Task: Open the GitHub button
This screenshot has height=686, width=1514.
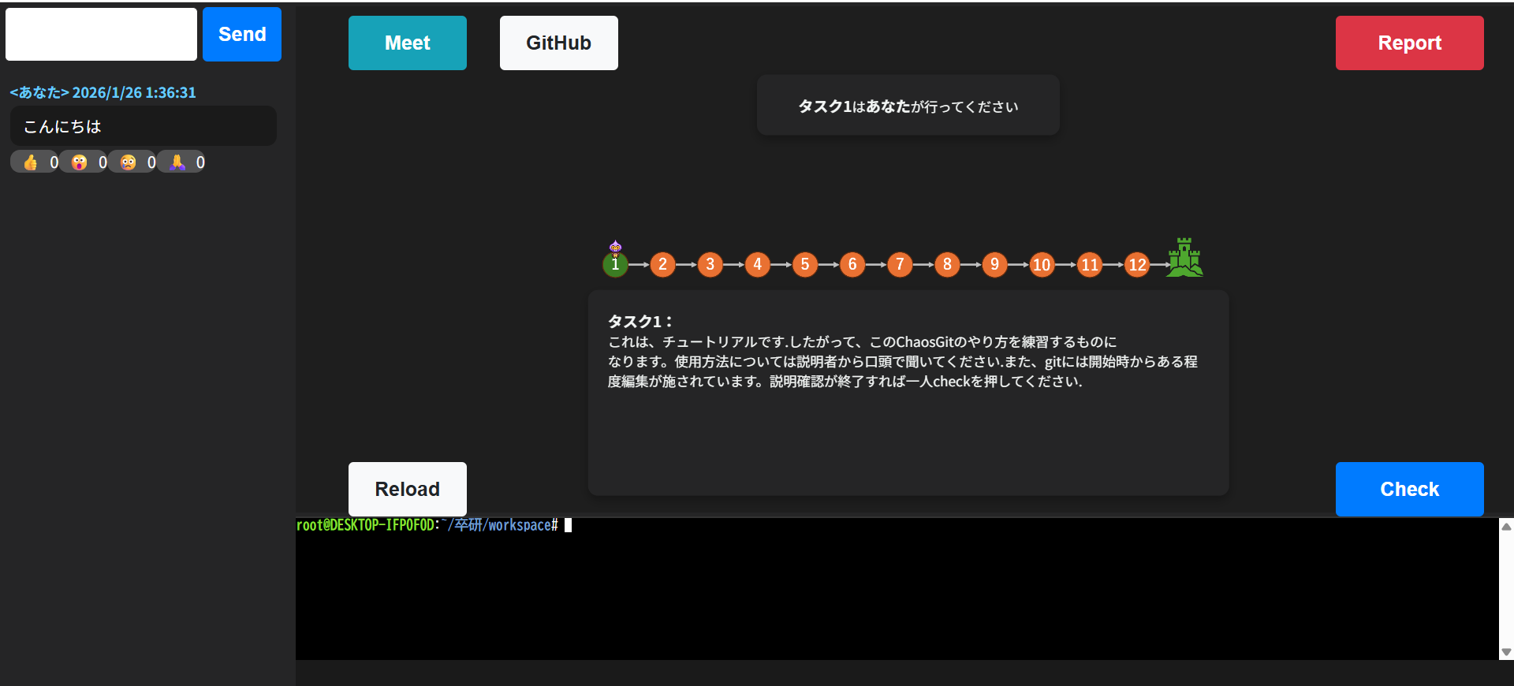Action: (x=558, y=43)
